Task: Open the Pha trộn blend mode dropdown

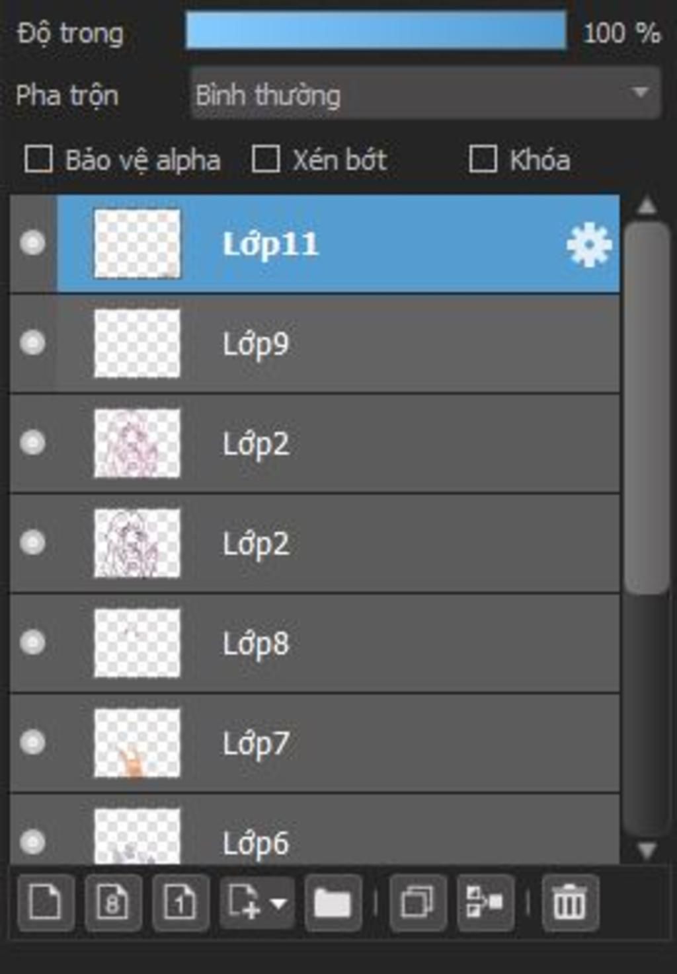Action: (424, 94)
